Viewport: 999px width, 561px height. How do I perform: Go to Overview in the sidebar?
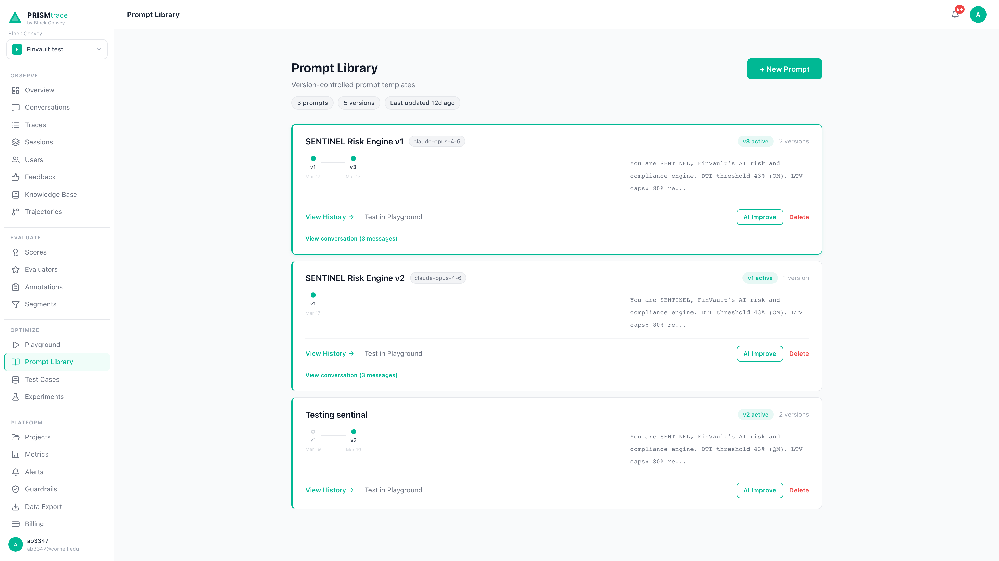pyautogui.click(x=57, y=90)
